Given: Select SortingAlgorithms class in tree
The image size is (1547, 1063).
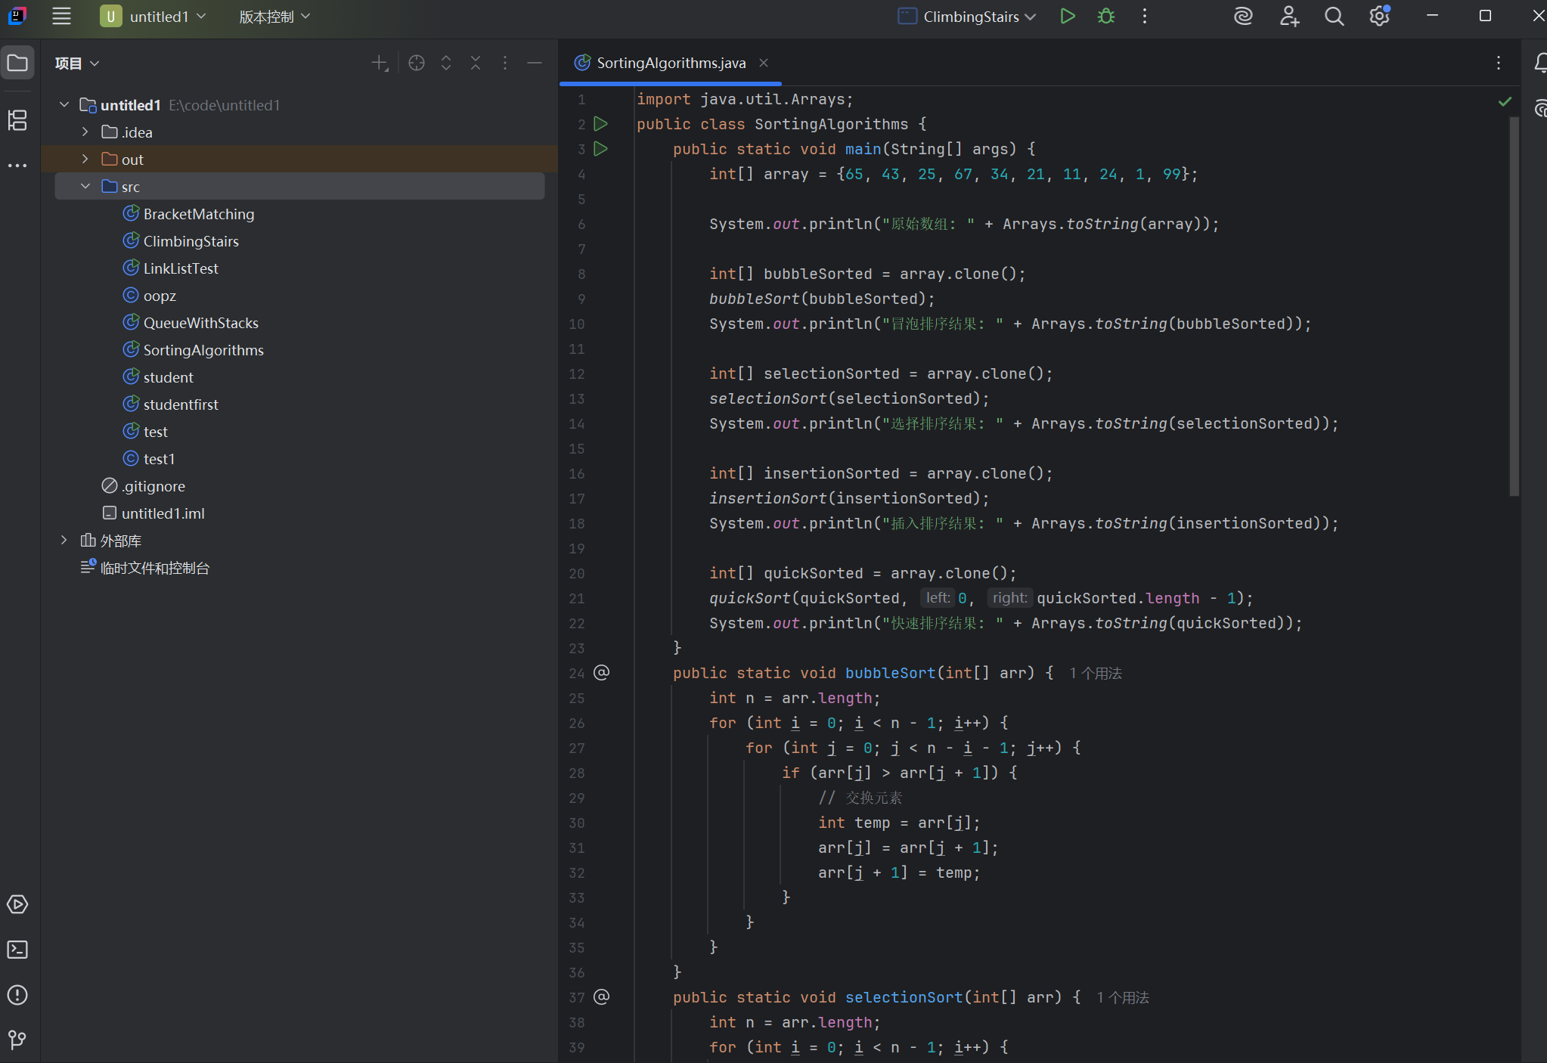Looking at the screenshot, I should pos(203,350).
